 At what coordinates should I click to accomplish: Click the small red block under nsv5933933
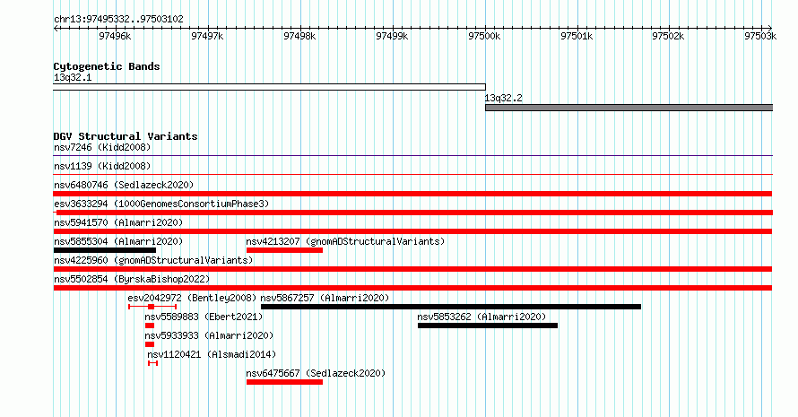[150, 344]
